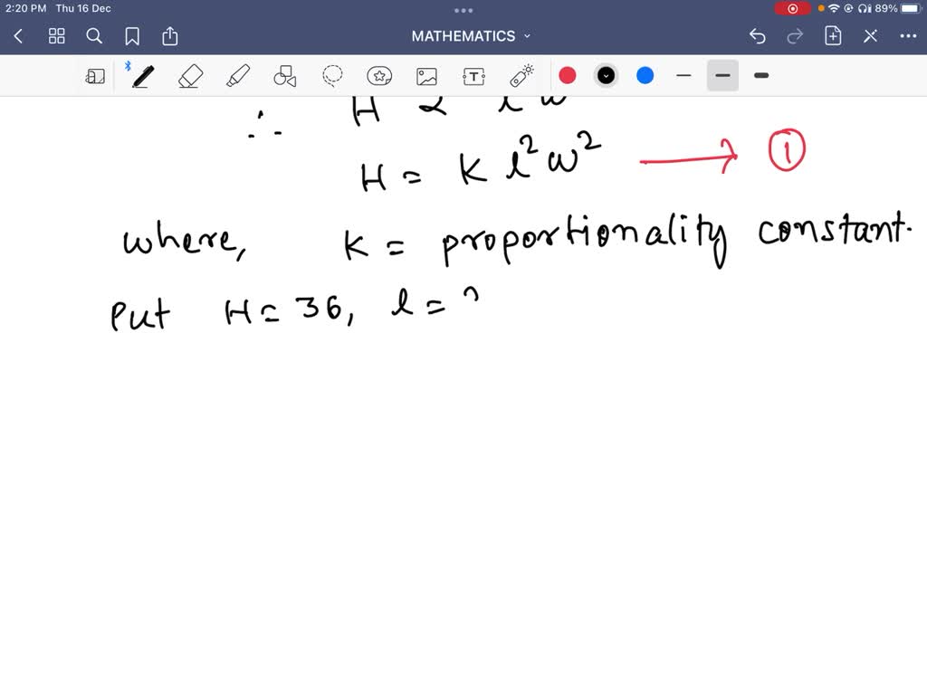Select the thin stroke width
This screenshot has width=927, height=695.
pyautogui.click(x=683, y=76)
